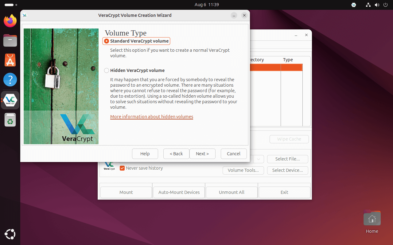
Task: Expand the volume path dropdown arrow
Action: 259,159
